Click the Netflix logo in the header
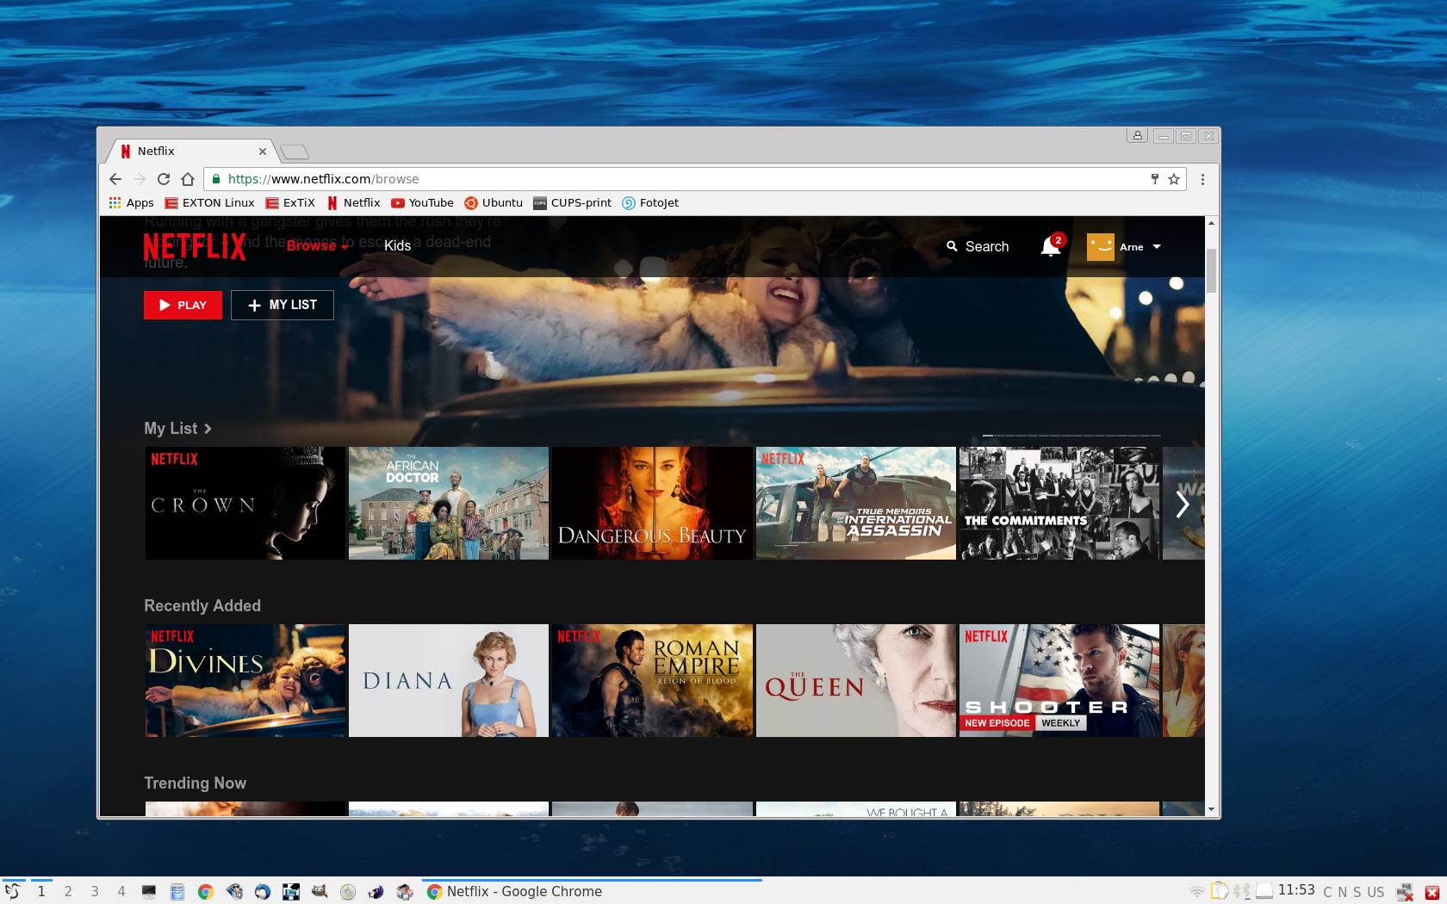1447x904 pixels. [x=195, y=246]
